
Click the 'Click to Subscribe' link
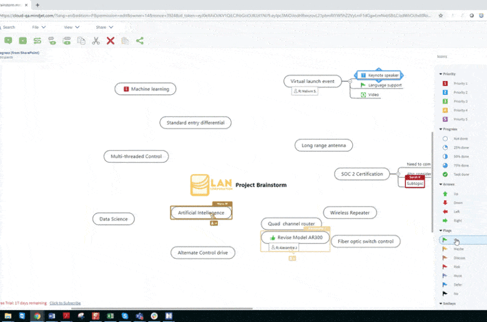pos(65,303)
